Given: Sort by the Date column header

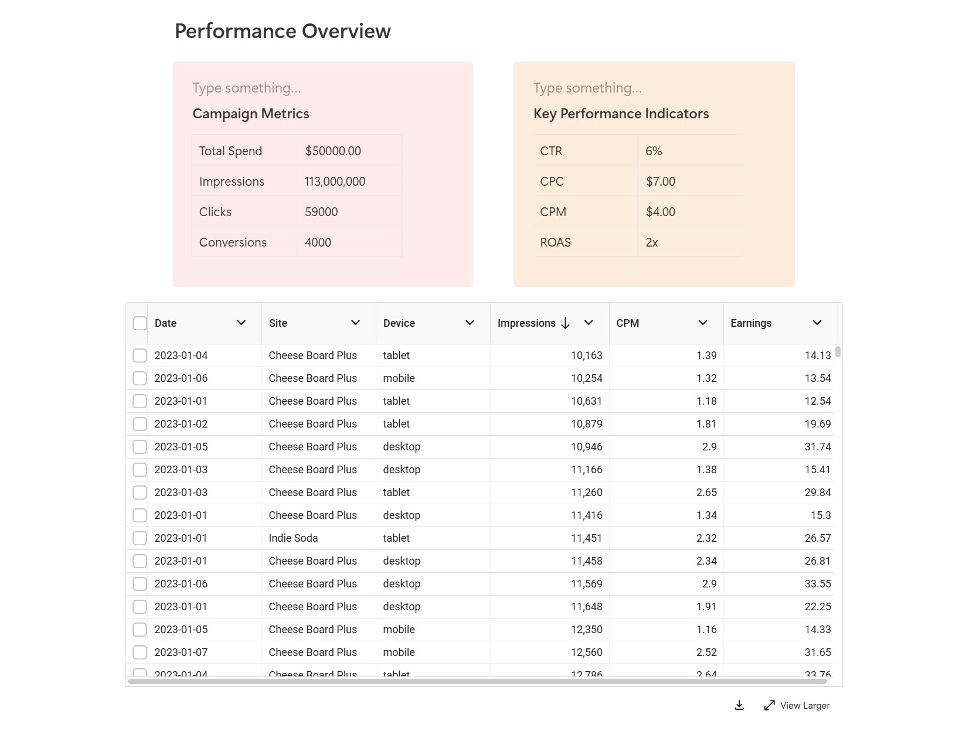Looking at the screenshot, I should click(165, 323).
